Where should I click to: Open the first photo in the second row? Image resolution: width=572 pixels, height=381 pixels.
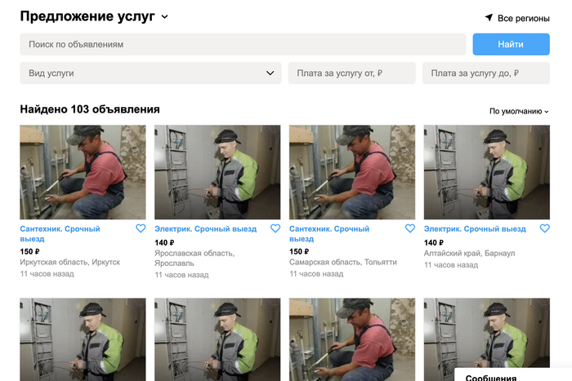83,339
